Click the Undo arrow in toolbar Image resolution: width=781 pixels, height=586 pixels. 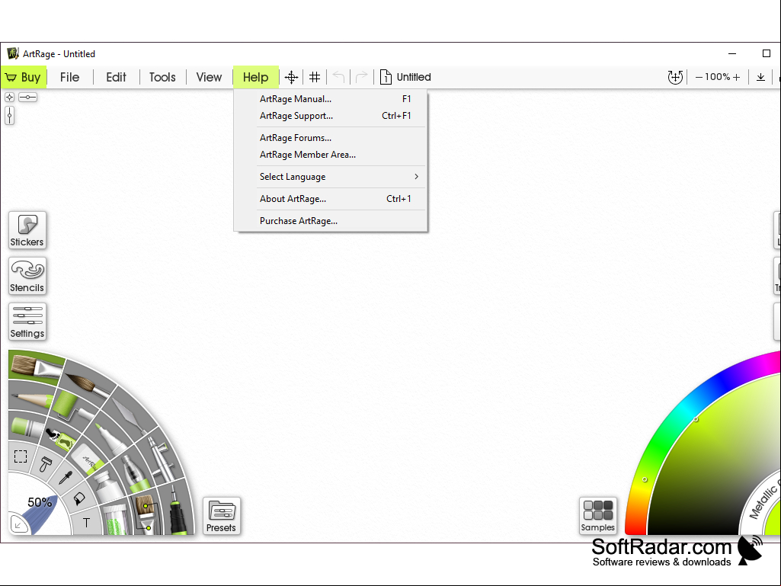coord(339,77)
